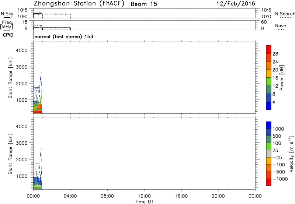Click "2000" tick on Velocity panel range axis
This screenshot has width=295, height=204.
22,159
